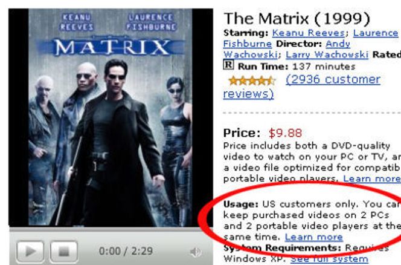Screen dimensions: 401x265
Task: Click the red $9.88 price
Action: pos(285,133)
